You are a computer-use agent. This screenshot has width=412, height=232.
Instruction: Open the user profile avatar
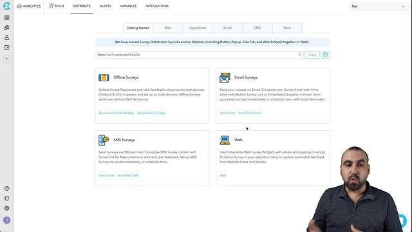pos(7,220)
